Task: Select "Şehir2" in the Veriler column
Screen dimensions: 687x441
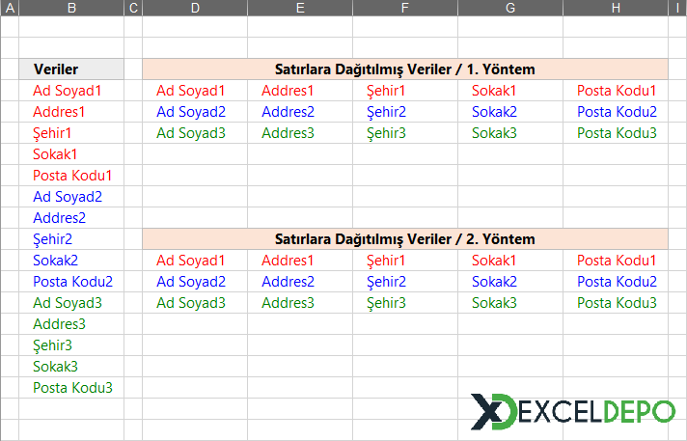Action: pos(52,239)
